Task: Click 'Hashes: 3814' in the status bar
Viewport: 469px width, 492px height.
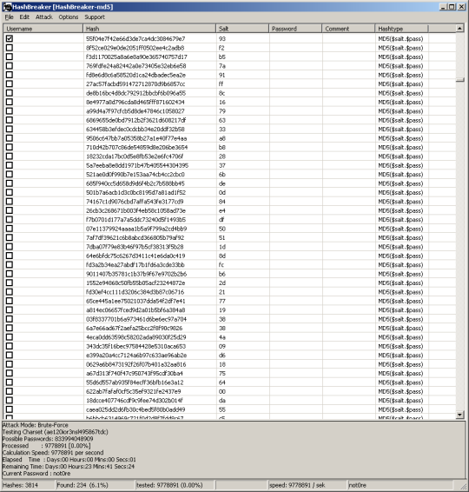Action: pyautogui.click(x=20, y=485)
